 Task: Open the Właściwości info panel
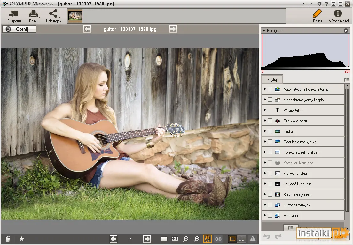coord(338,16)
